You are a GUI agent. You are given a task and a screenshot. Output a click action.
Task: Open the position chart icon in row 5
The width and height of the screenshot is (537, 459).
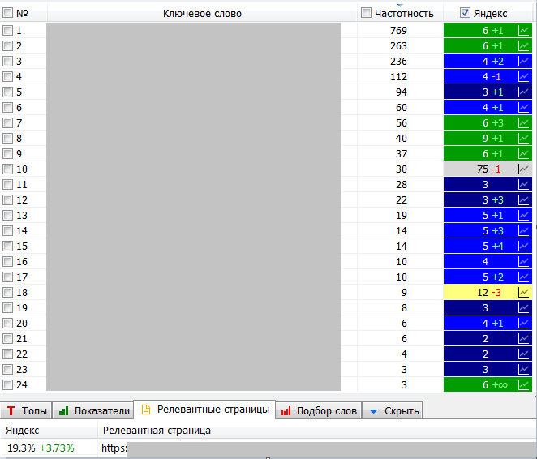[523, 92]
